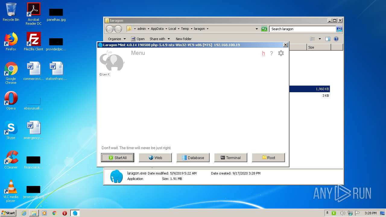The width and height of the screenshot is (386, 217).
Task: Click the Windows Start button
Action: (x=8, y=213)
